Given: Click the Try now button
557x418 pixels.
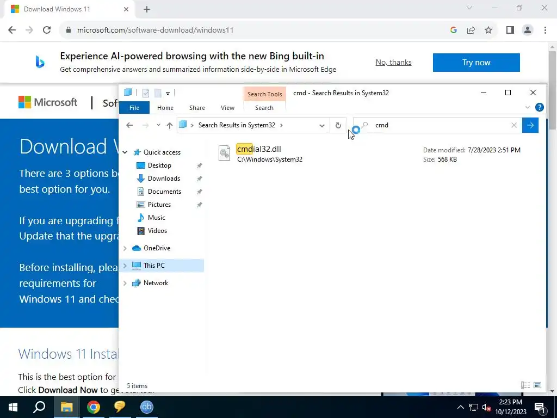Looking at the screenshot, I should pos(476,63).
